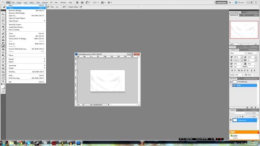Toggle lock image pixels in Layers

tap(238, 116)
